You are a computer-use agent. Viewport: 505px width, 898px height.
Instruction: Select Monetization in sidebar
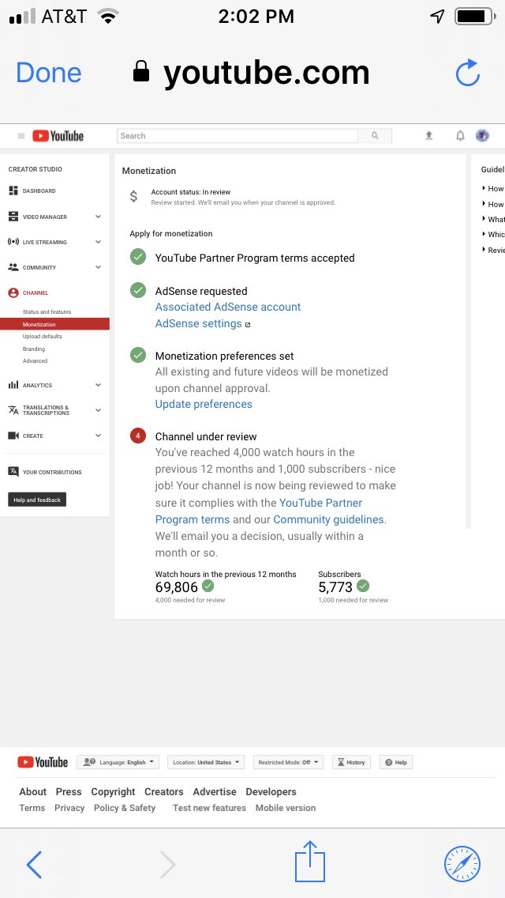(x=54, y=324)
